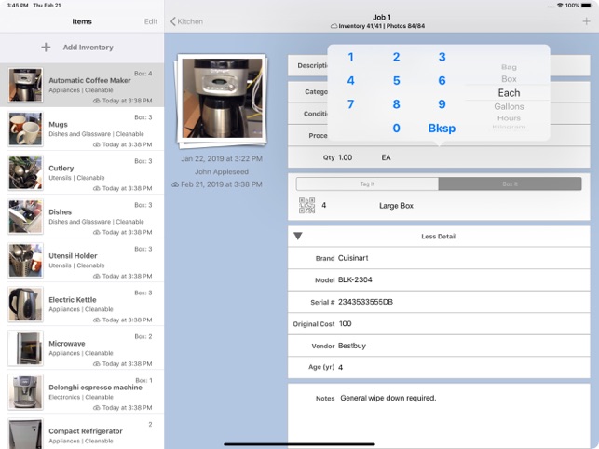Viewport: 599px width, 449px height.
Task: Tap digit 8 on the keypad
Action: 396,104
